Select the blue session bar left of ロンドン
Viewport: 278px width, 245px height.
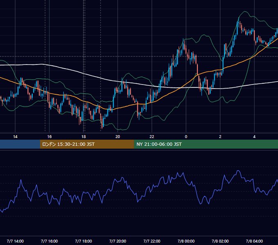[x=20, y=144]
